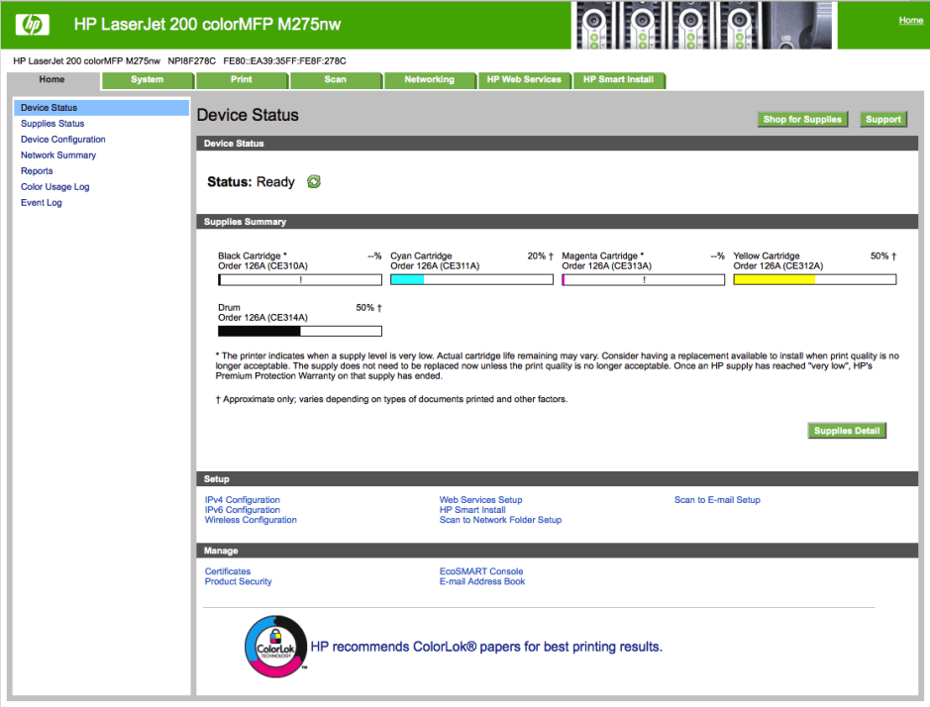This screenshot has height=707, width=930.
Task: Open the EcoSMART Console
Action: click(482, 570)
